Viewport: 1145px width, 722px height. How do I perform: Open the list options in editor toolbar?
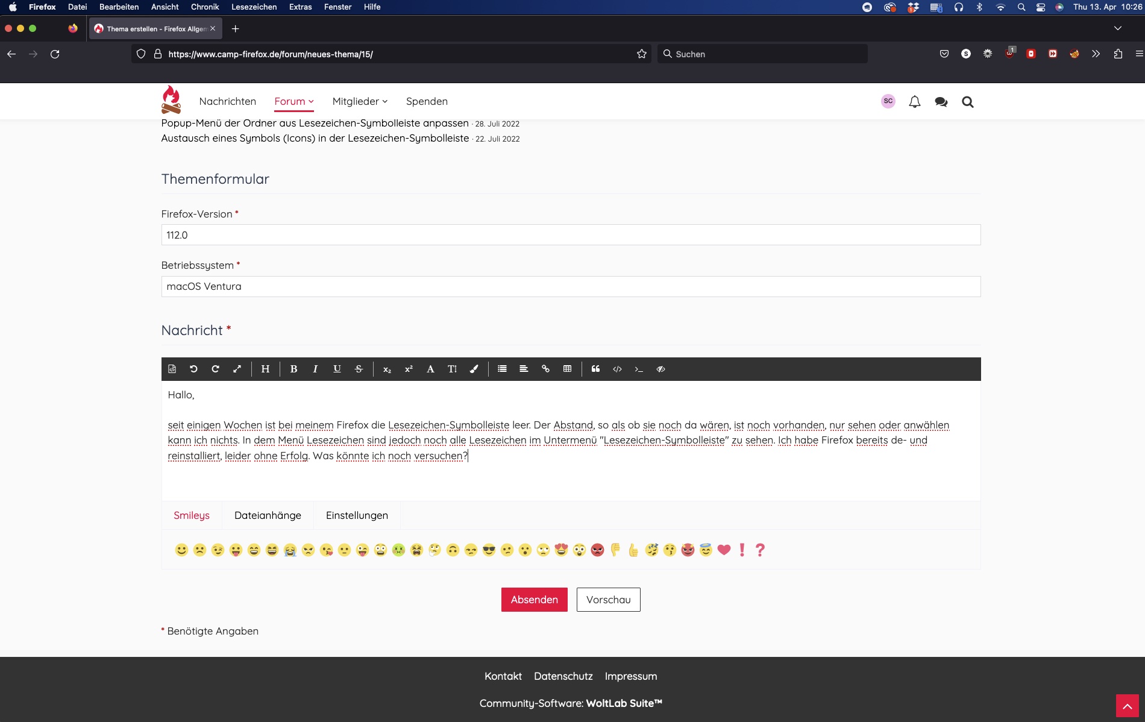pyautogui.click(x=502, y=369)
